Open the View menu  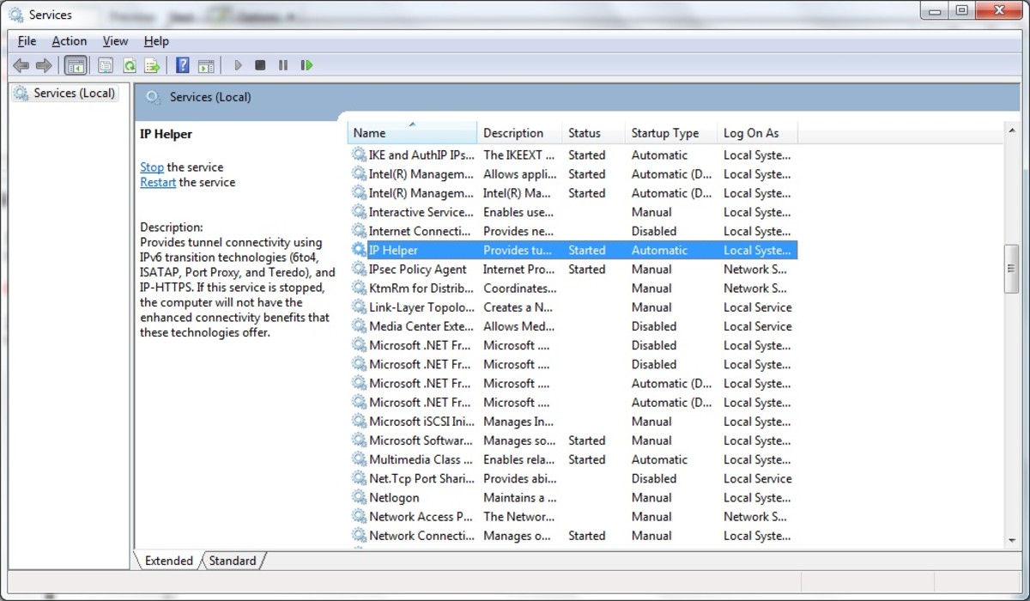pos(115,40)
